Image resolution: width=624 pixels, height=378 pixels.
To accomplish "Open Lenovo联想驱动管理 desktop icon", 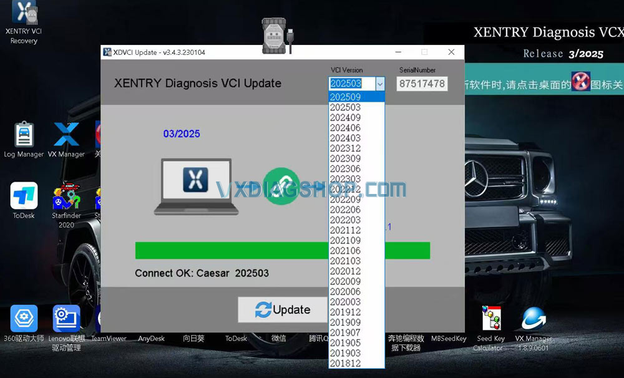I will pyautogui.click(x=67, y=328).
